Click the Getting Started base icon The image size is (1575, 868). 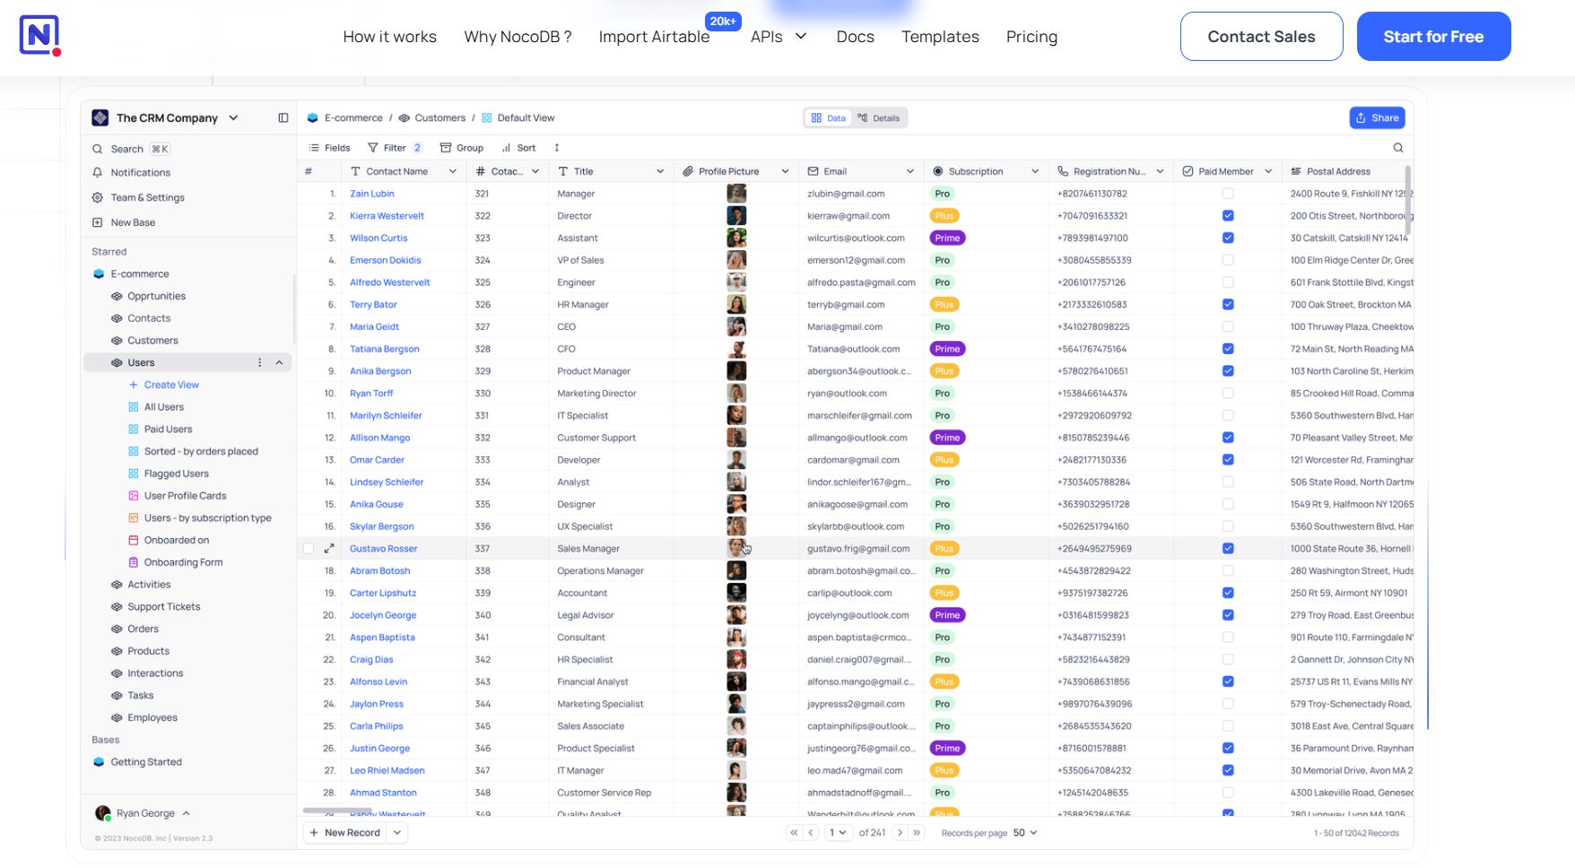coord(99,762)
